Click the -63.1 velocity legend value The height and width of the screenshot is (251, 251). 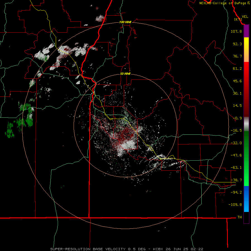236,168
